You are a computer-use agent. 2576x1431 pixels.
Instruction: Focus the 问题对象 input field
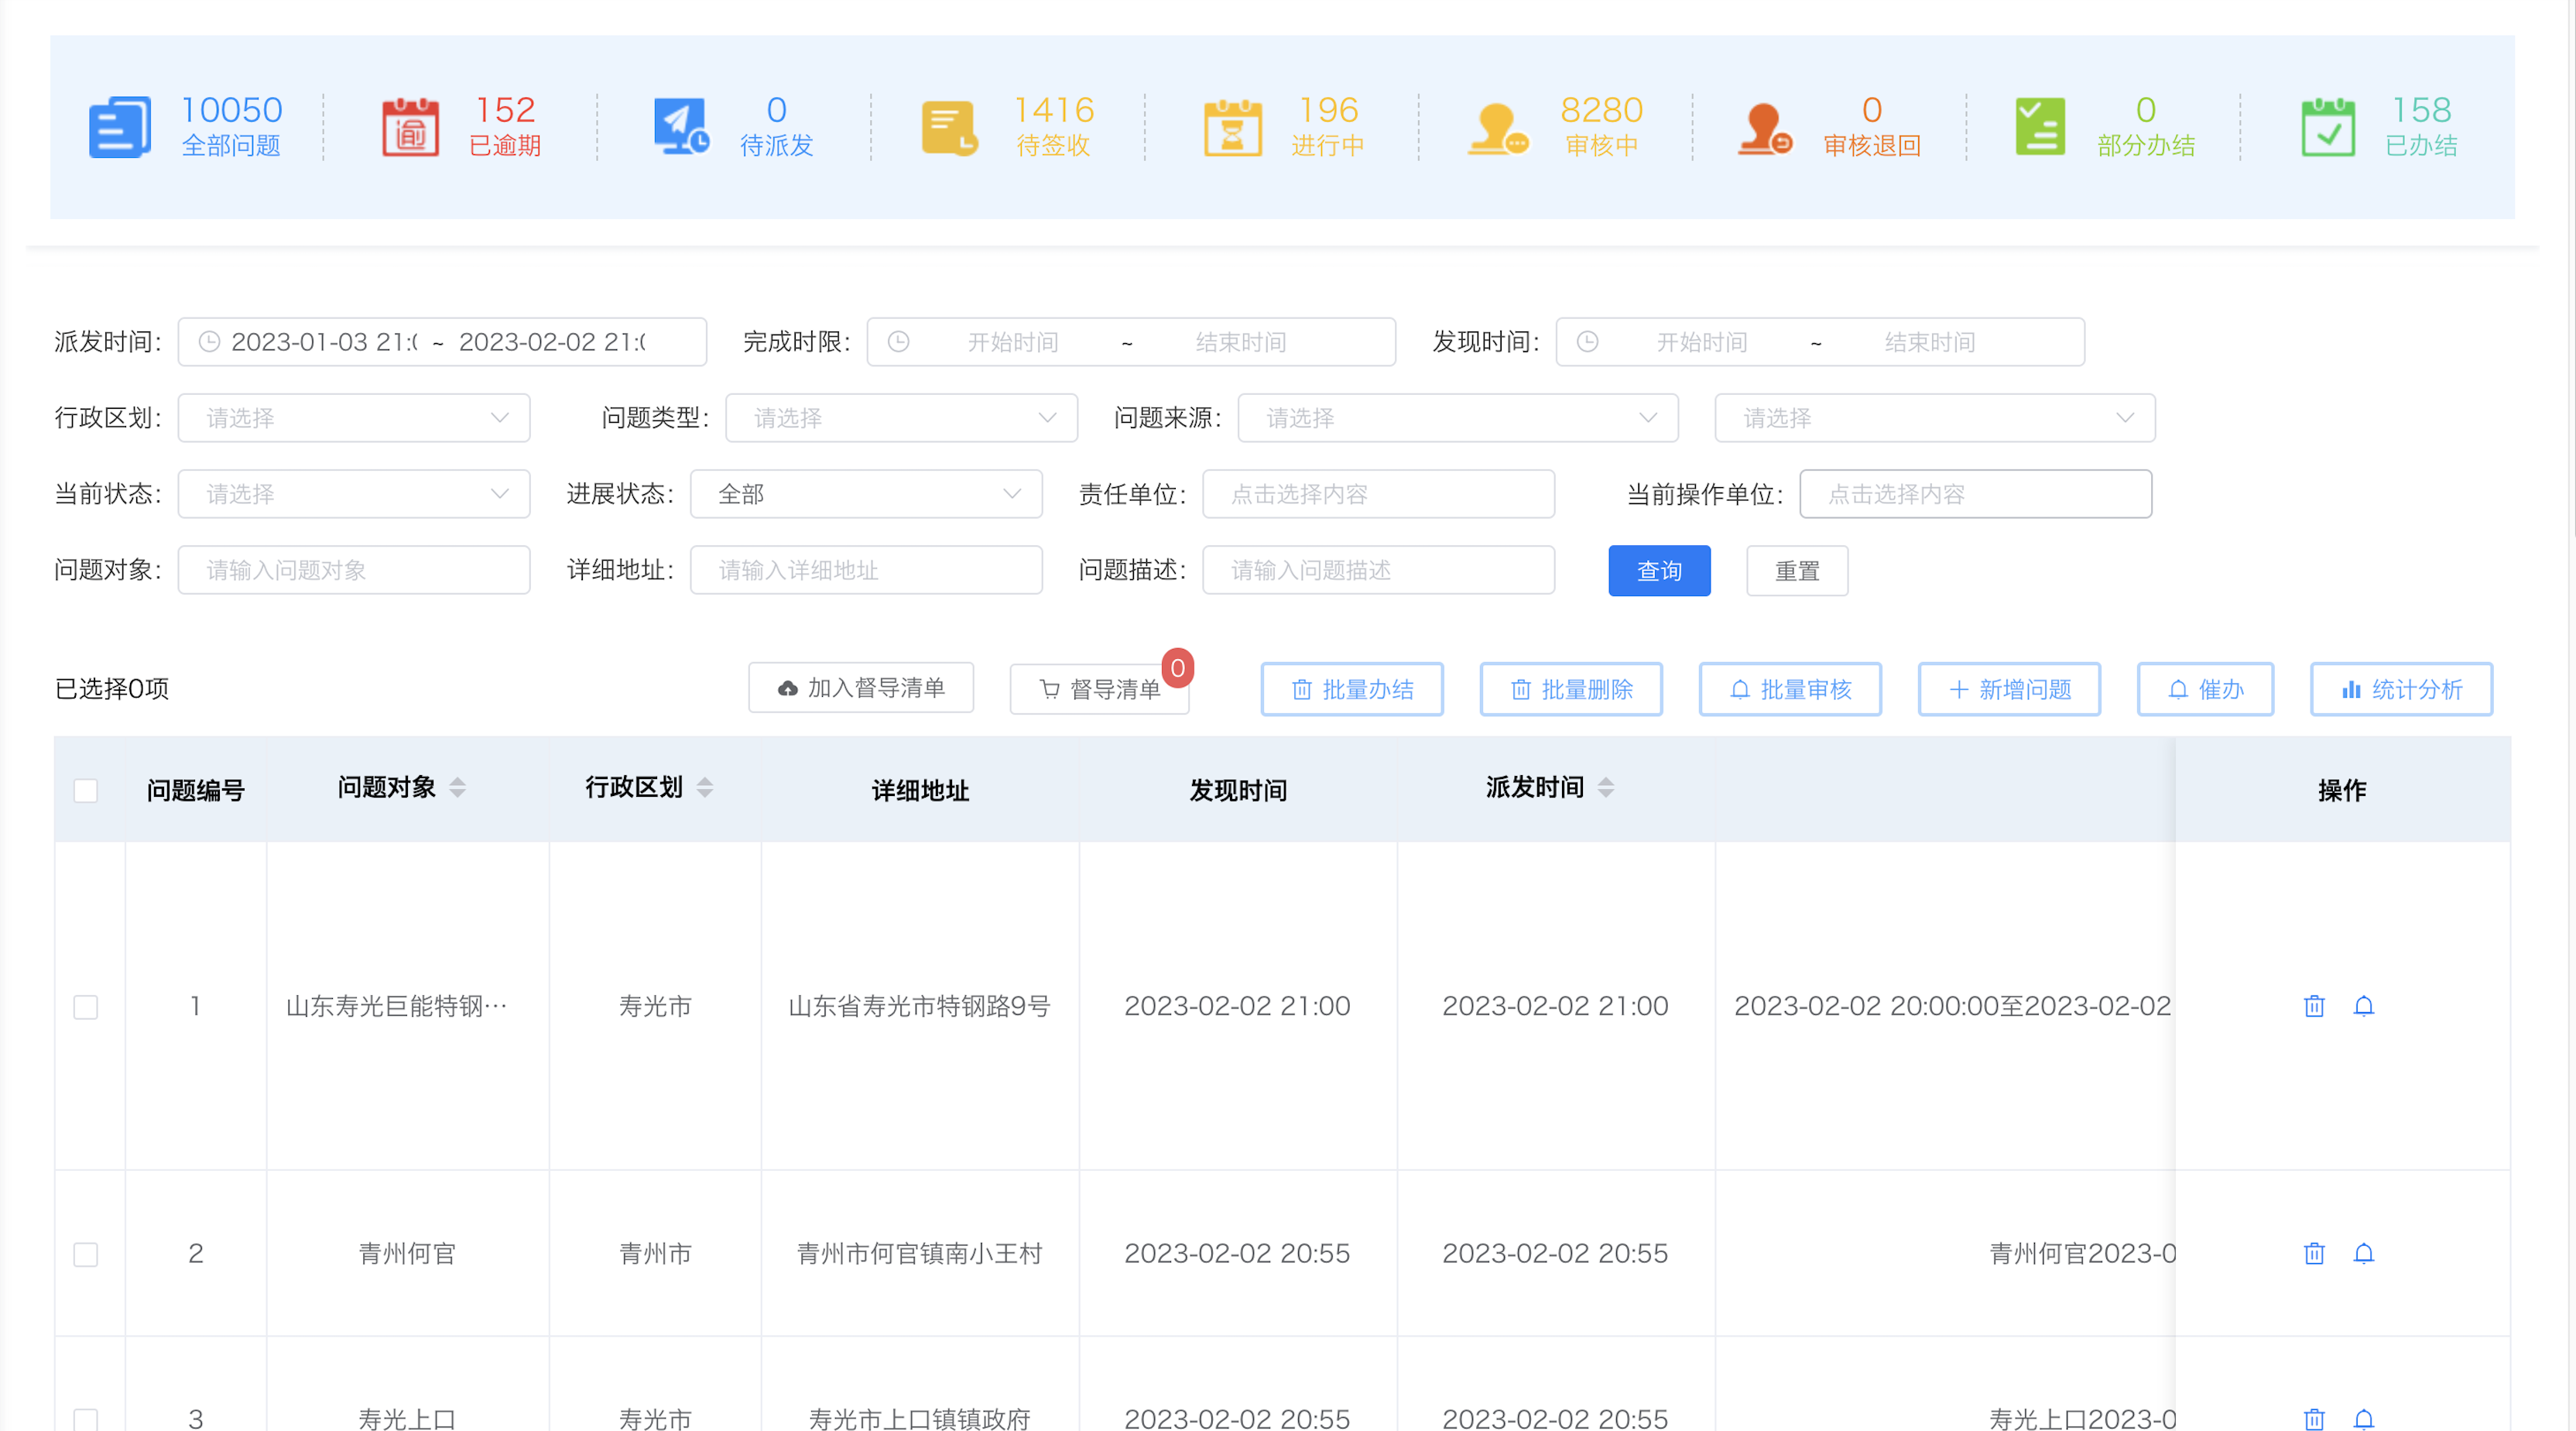click(354, 571)
